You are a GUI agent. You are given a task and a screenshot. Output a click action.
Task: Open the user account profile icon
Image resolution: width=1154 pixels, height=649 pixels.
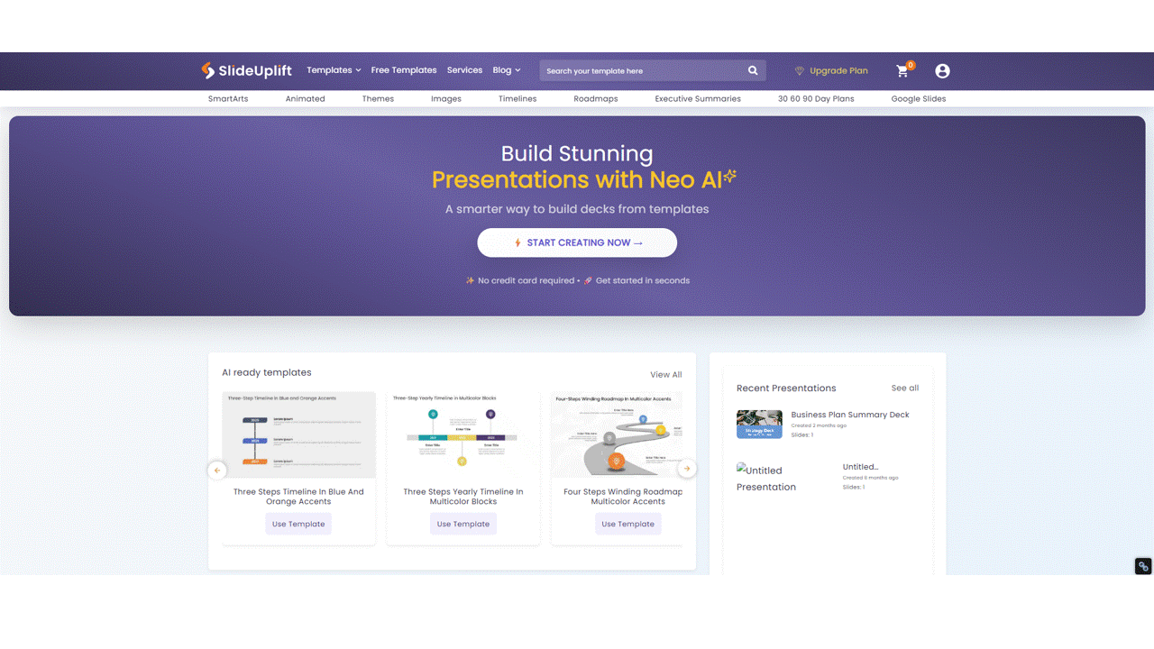tap(942, 70)
